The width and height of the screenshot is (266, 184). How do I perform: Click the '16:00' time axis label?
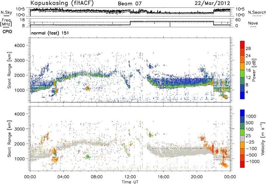pyautogui.click(x=163, y=177)
